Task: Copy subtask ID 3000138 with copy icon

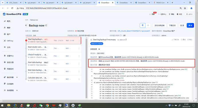Action: [x=126, y=40]
